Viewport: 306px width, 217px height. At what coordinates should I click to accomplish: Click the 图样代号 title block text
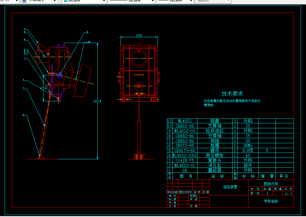click(271, 184)
